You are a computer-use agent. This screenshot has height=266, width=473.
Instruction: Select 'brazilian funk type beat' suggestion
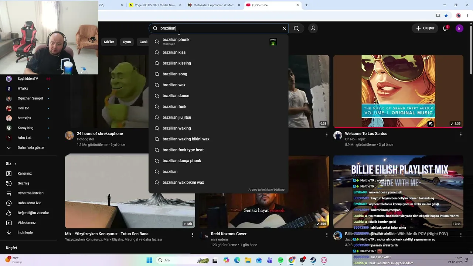tap(218, 150)
